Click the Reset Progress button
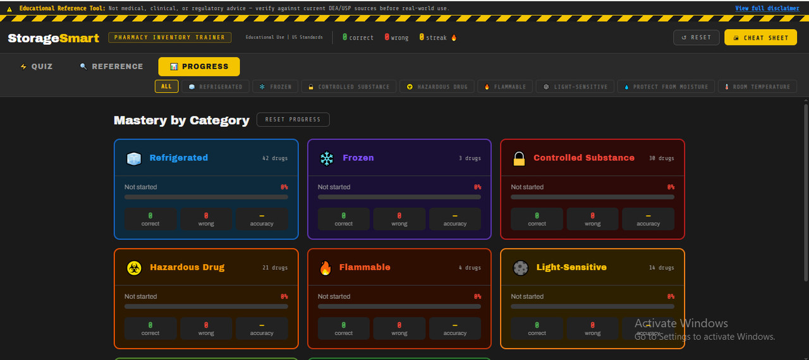 pyautogui.click(x=293, y=119)
